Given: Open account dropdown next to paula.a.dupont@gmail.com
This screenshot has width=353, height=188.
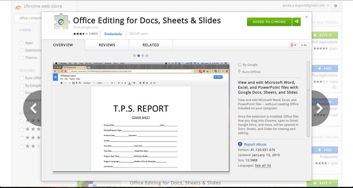Looking at the screenshot, I should pos(328,6).
